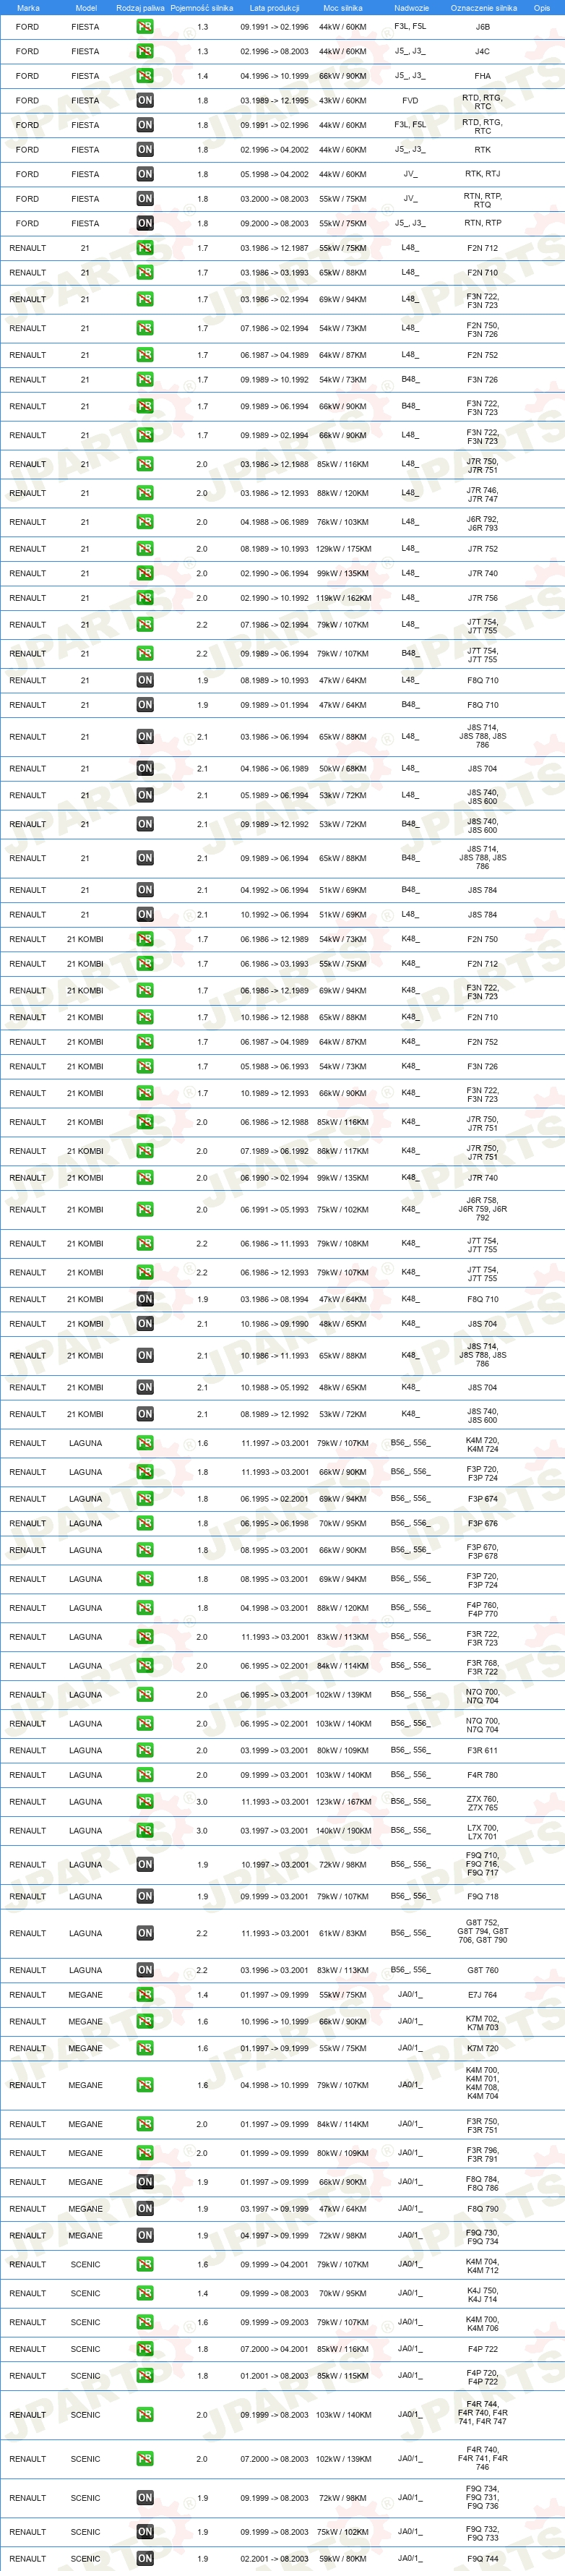This screenshot has width=565, height=2571.
Task: Click the diesel ON icon in the Laguna G8T 760 row
Action: tap(145, 1970)
